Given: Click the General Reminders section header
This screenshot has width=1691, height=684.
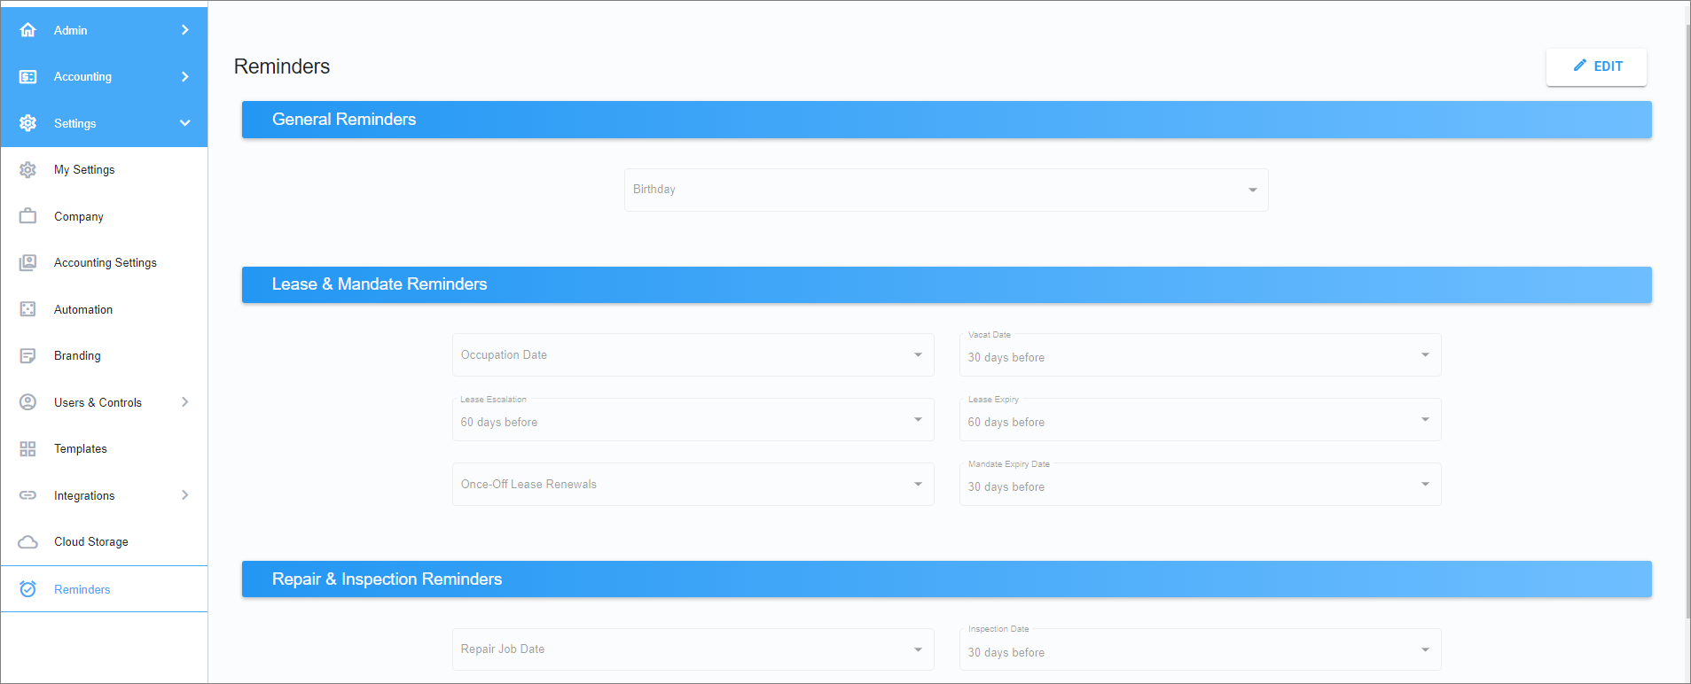Looking at the screenshot, I should pyautogui.click(x=946, y=120).
